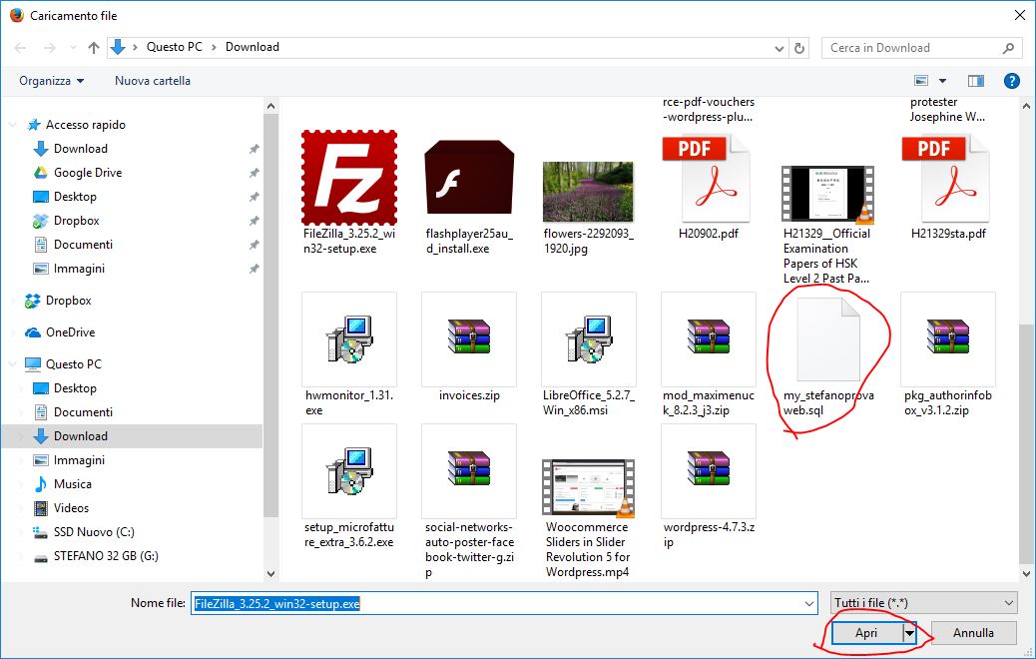Open STEFANO 32 GB (G:) drive
The width and height of the screenshot is (1036, 659).
(x=106, y=556)
